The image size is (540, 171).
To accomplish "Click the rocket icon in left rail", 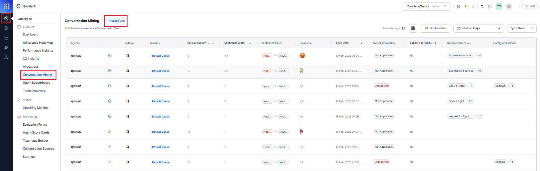I will click(6, 48).
